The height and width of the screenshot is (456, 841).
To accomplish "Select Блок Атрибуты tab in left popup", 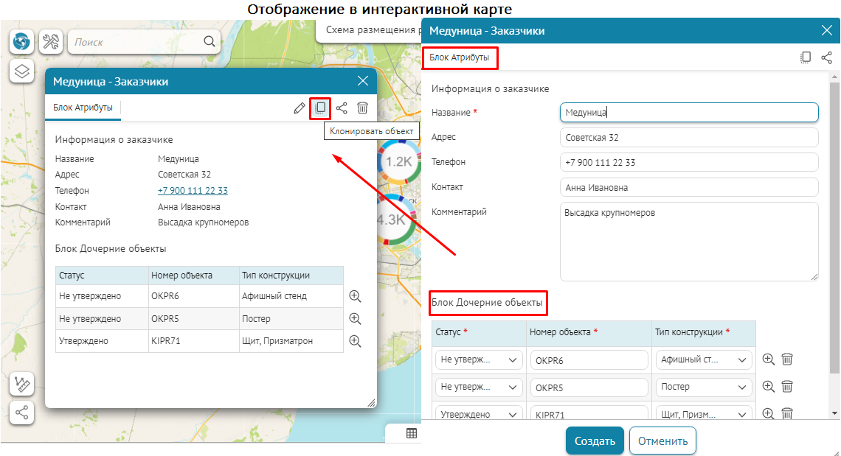I will [x=83, y=108].
